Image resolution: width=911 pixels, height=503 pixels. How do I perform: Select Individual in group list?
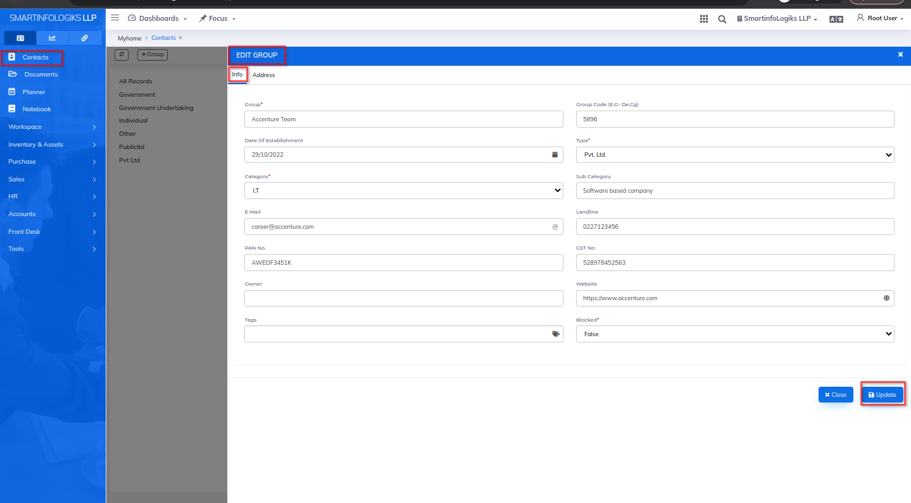(x=133, y=121)
